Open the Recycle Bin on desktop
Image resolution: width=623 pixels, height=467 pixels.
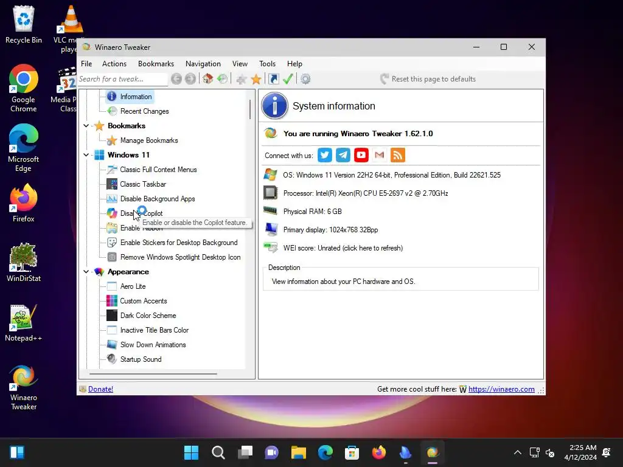coord(24,24)
